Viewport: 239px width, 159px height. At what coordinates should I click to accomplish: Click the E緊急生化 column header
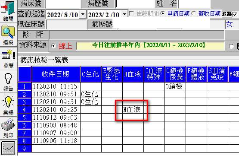(x=112, y=74)
